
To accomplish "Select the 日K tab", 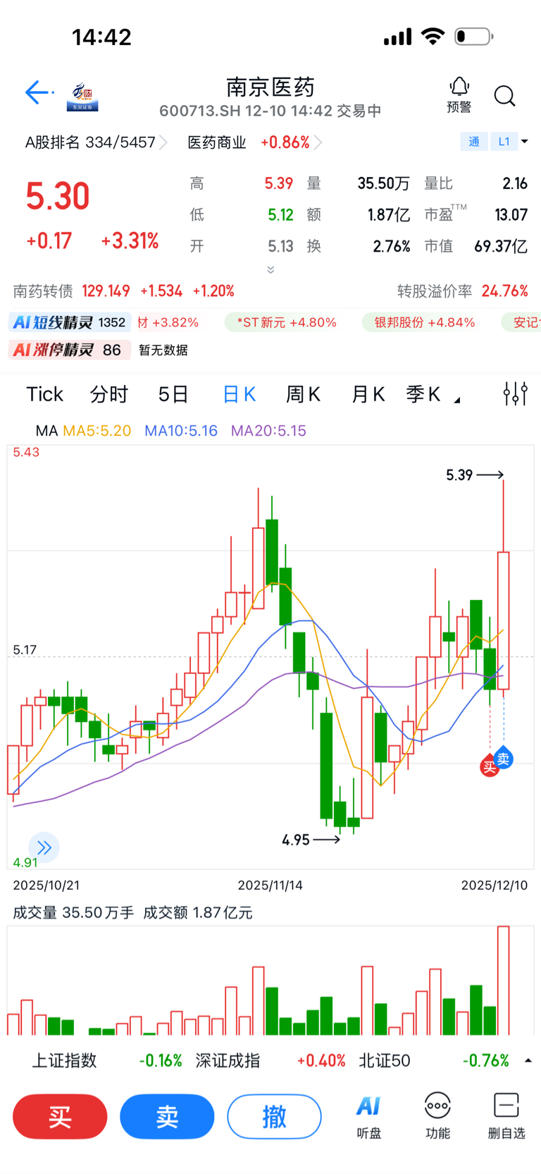I will point(239,394).
